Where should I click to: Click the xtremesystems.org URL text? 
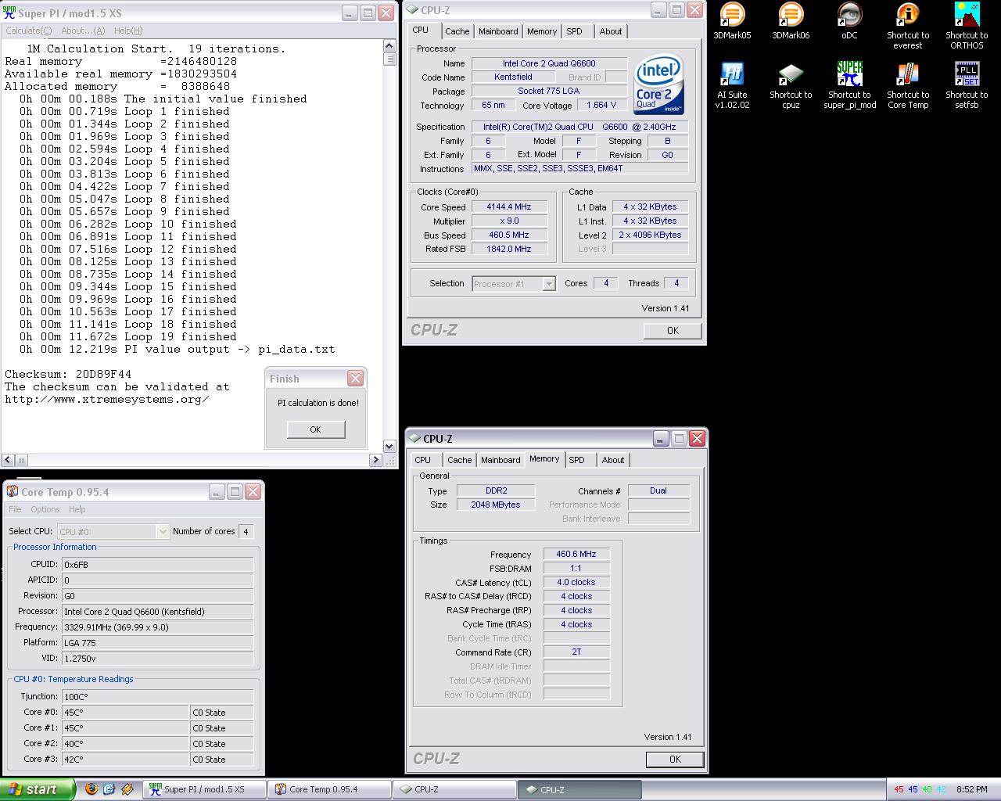pos(107,400)
